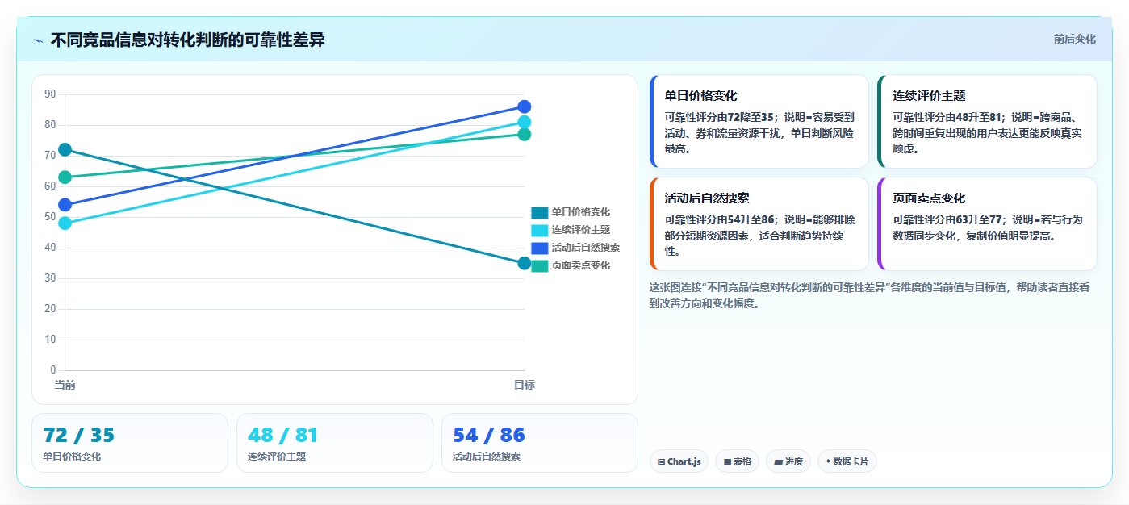
Task: Click the 目标 x-axis label
Action: tap(525, 385)
